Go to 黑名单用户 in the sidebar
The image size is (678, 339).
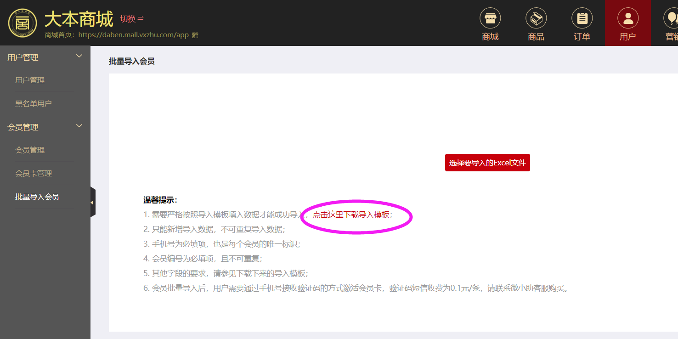pyautogui.click(x=34, y=104)
